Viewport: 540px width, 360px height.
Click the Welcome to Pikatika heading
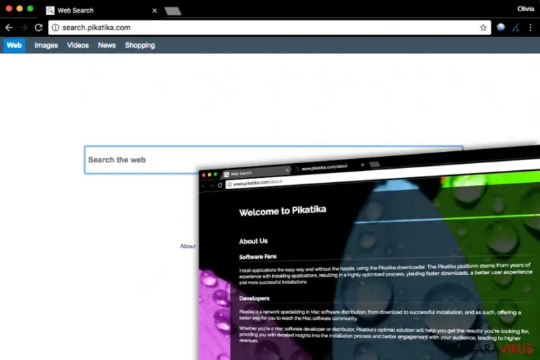pos(283,211)
